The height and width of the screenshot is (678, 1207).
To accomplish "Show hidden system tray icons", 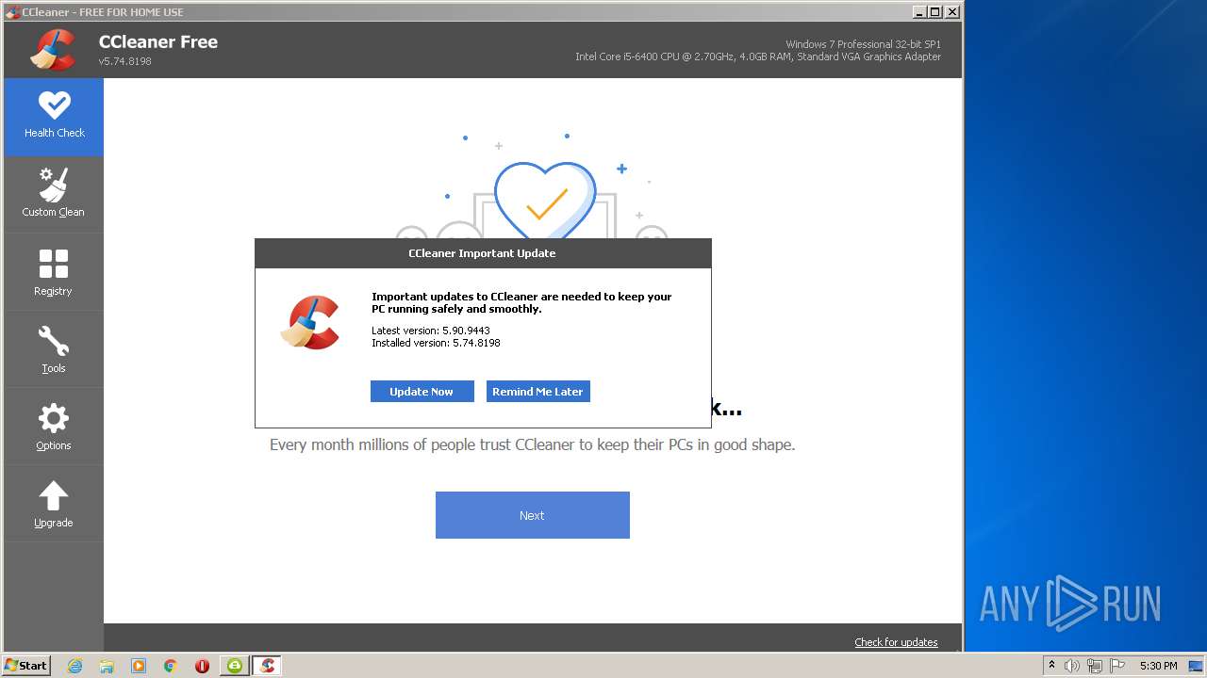I will pyautogui.click(x=1051, y=666).
